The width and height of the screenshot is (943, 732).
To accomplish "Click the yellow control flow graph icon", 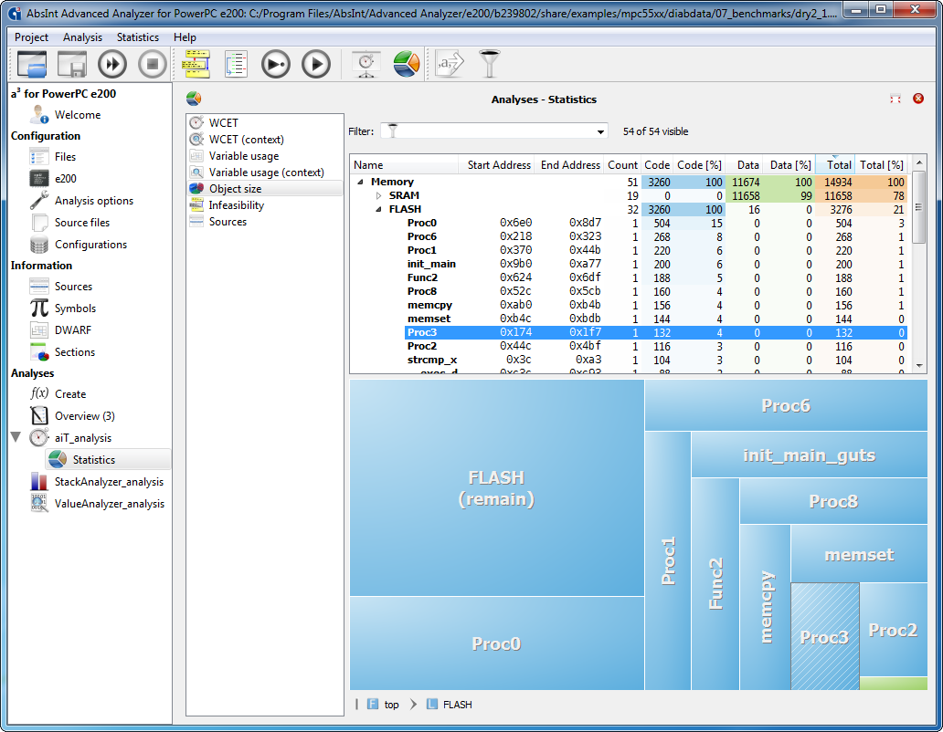I will pos(196,64).
